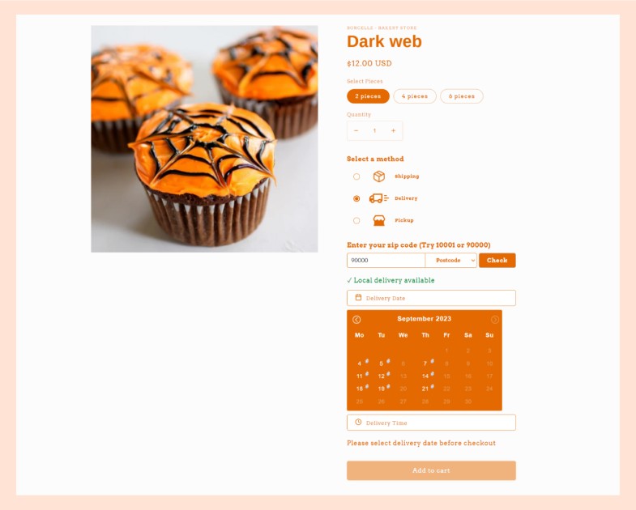Pick September 14 in the calendar
The width and height of the screenshot is (636, 510).
point(425,376)
